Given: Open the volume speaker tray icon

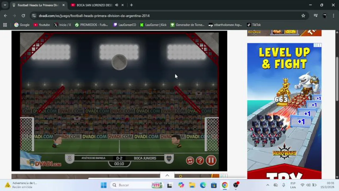Looking at the screenshot, I should point(308,185).
